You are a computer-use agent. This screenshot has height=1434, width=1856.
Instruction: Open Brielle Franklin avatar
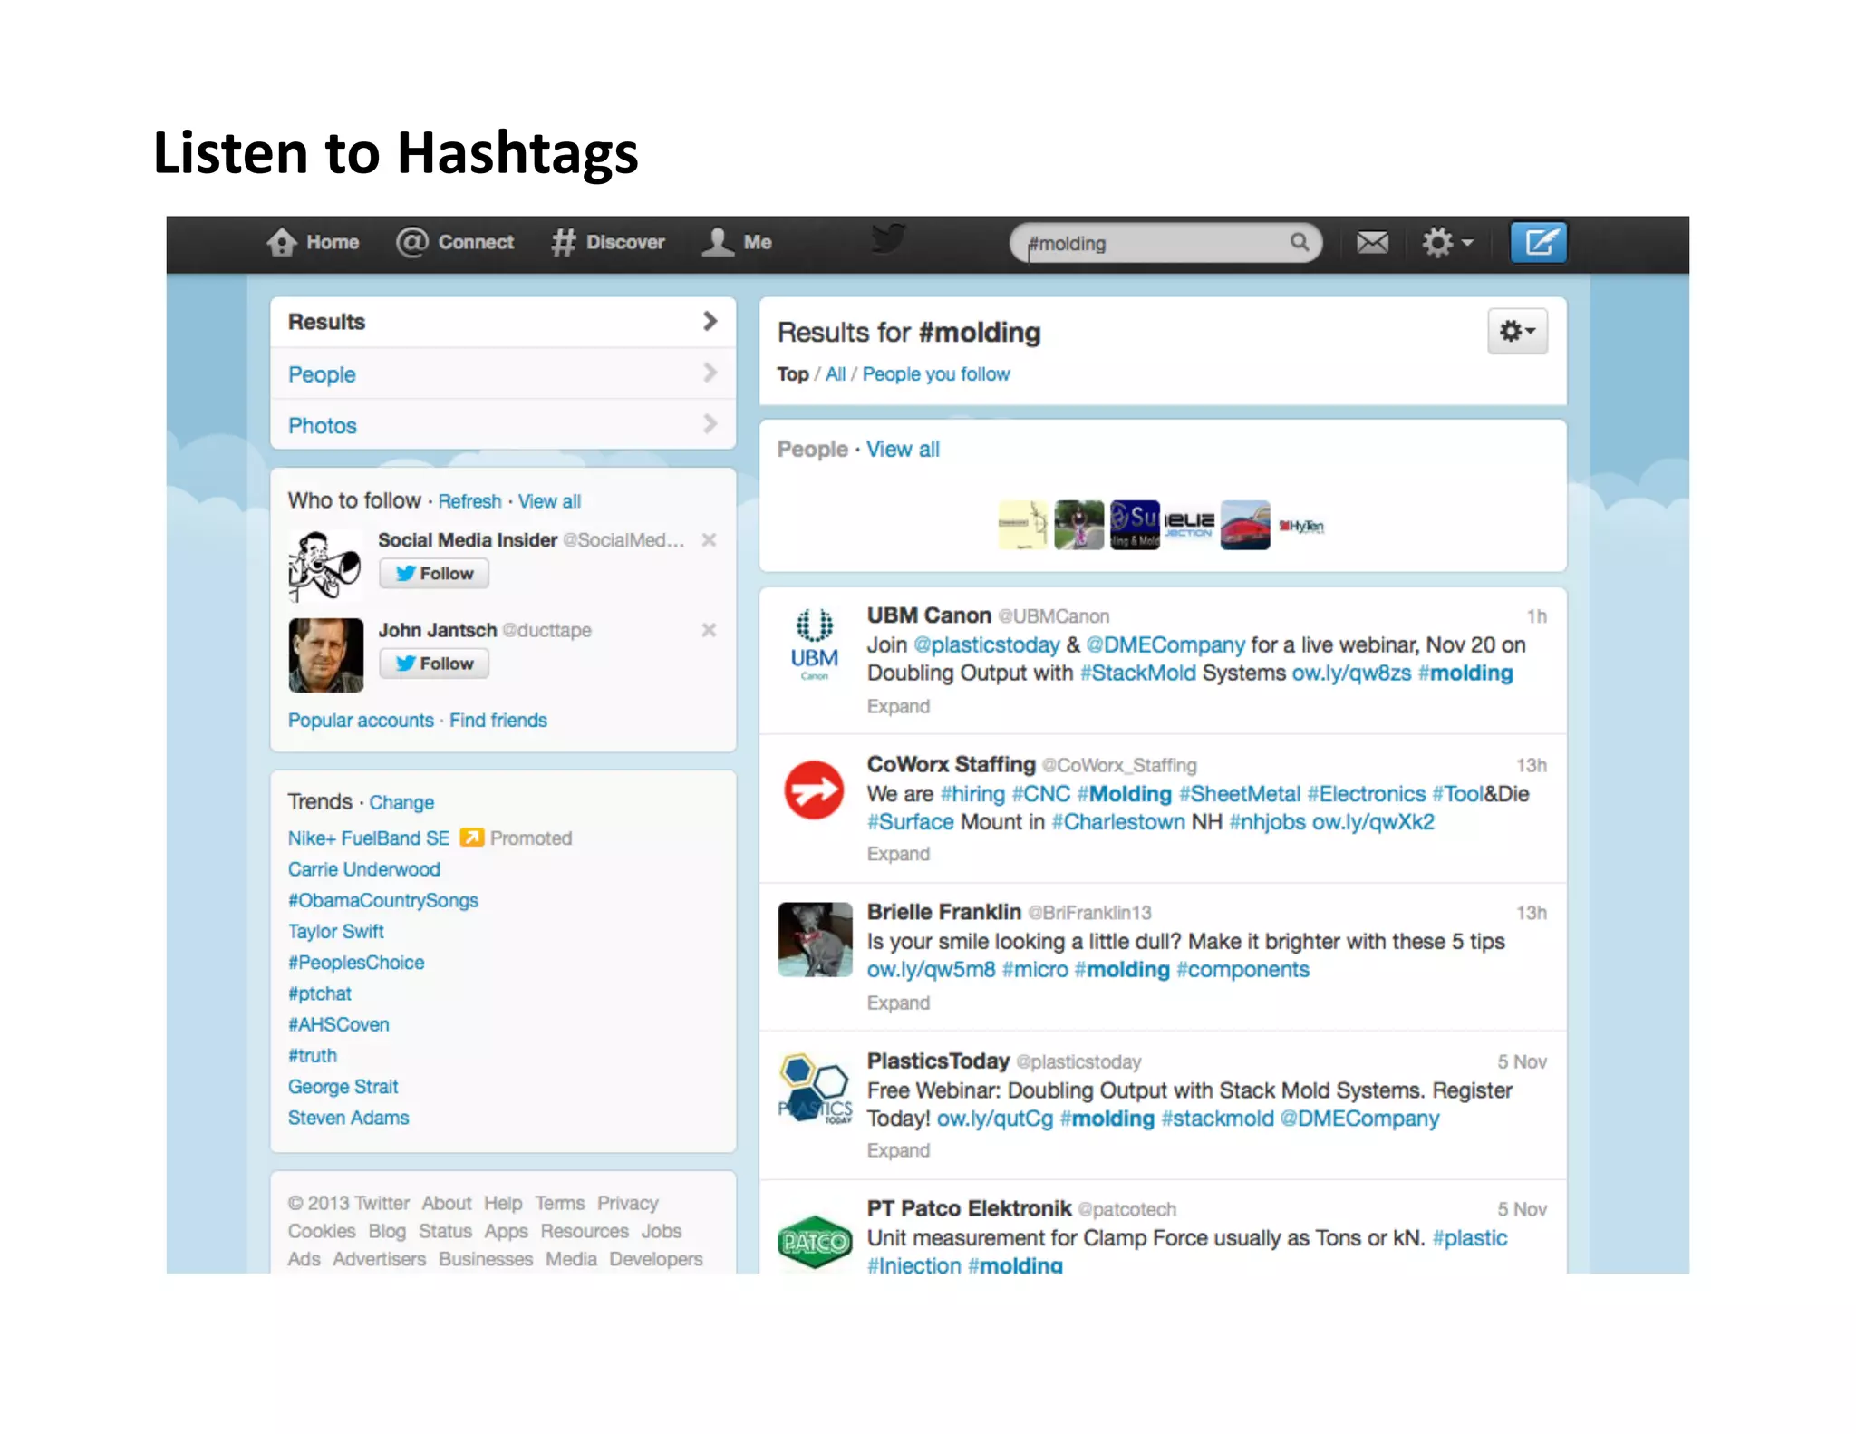[x=815, y=939]
